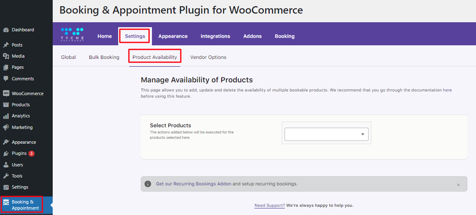The height and width of the screenshot is (215, 476).
Task: Go to the Bulk Booking sub-tab
Action: (x=104, y=57)
